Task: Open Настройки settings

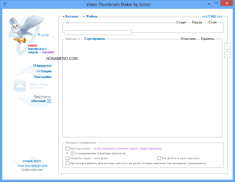Action: (43, 77)
